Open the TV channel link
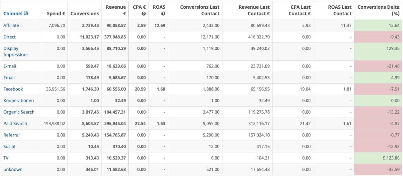 point(6,158)
